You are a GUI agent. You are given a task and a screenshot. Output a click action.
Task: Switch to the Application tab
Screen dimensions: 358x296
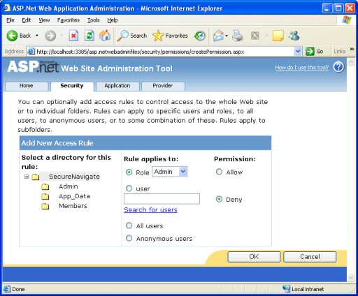[x=117, y=86]
